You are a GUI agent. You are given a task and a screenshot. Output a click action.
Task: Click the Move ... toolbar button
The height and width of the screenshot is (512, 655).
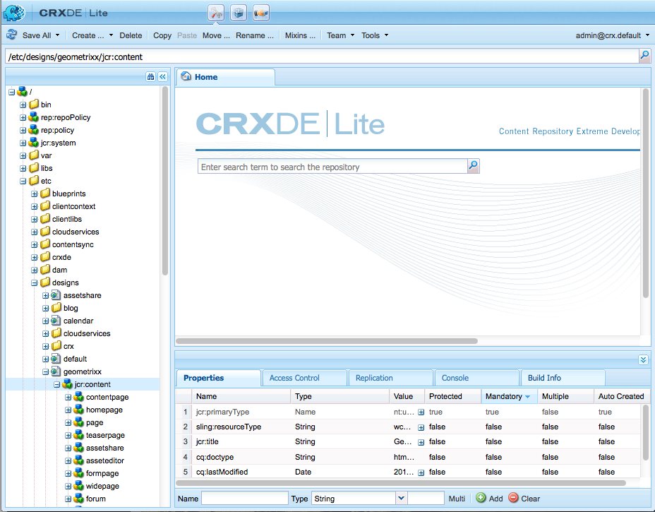click(x=216, y=35)
